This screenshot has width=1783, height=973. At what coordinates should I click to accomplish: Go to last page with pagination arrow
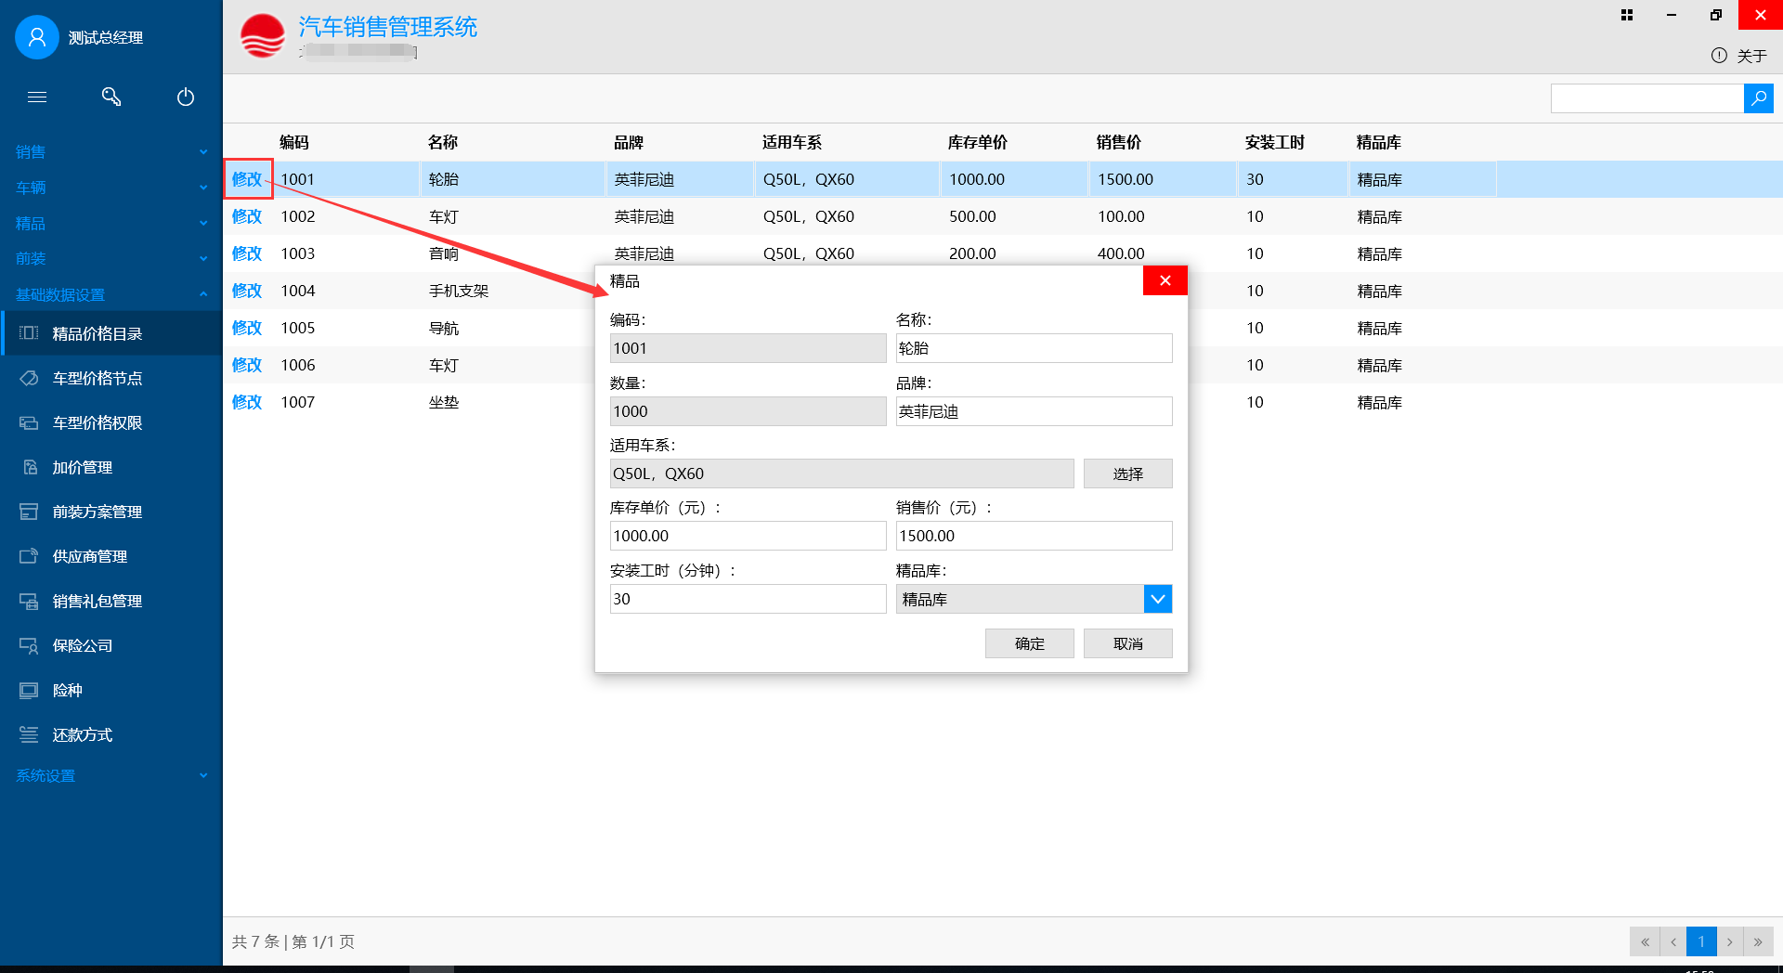click(1758, 941)
